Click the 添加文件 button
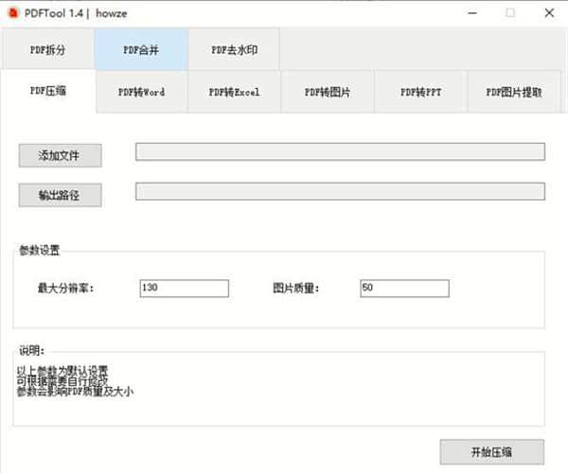 [60, 155]
